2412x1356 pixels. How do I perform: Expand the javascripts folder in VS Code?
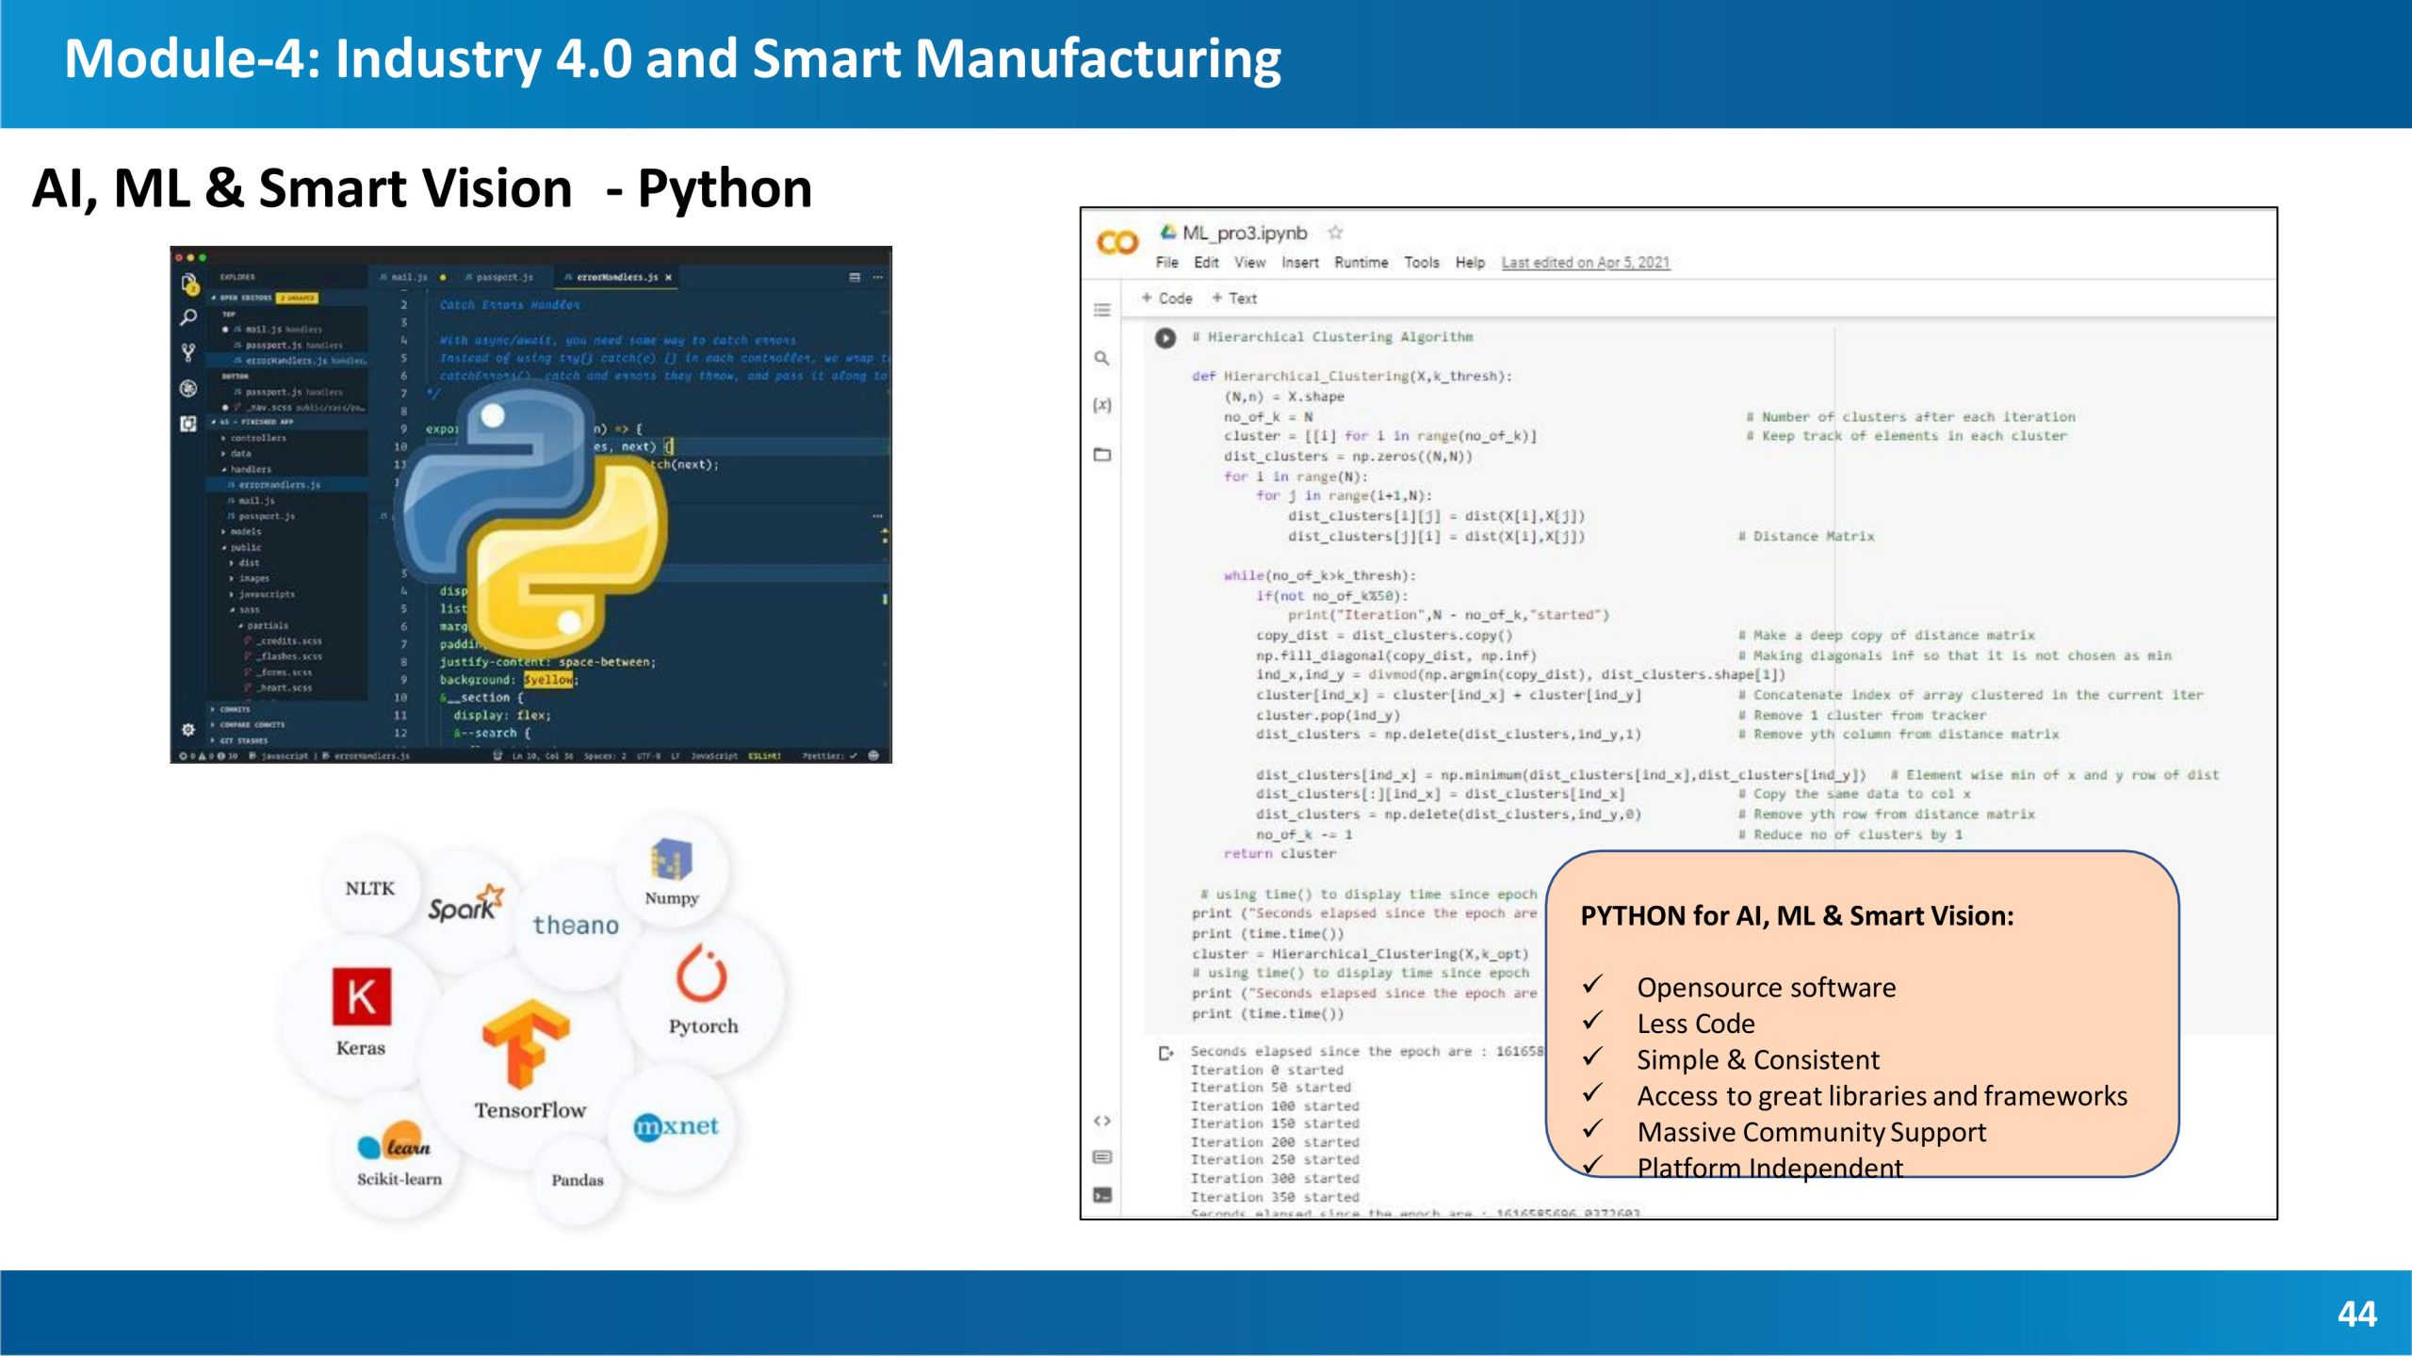coord(263,594)
